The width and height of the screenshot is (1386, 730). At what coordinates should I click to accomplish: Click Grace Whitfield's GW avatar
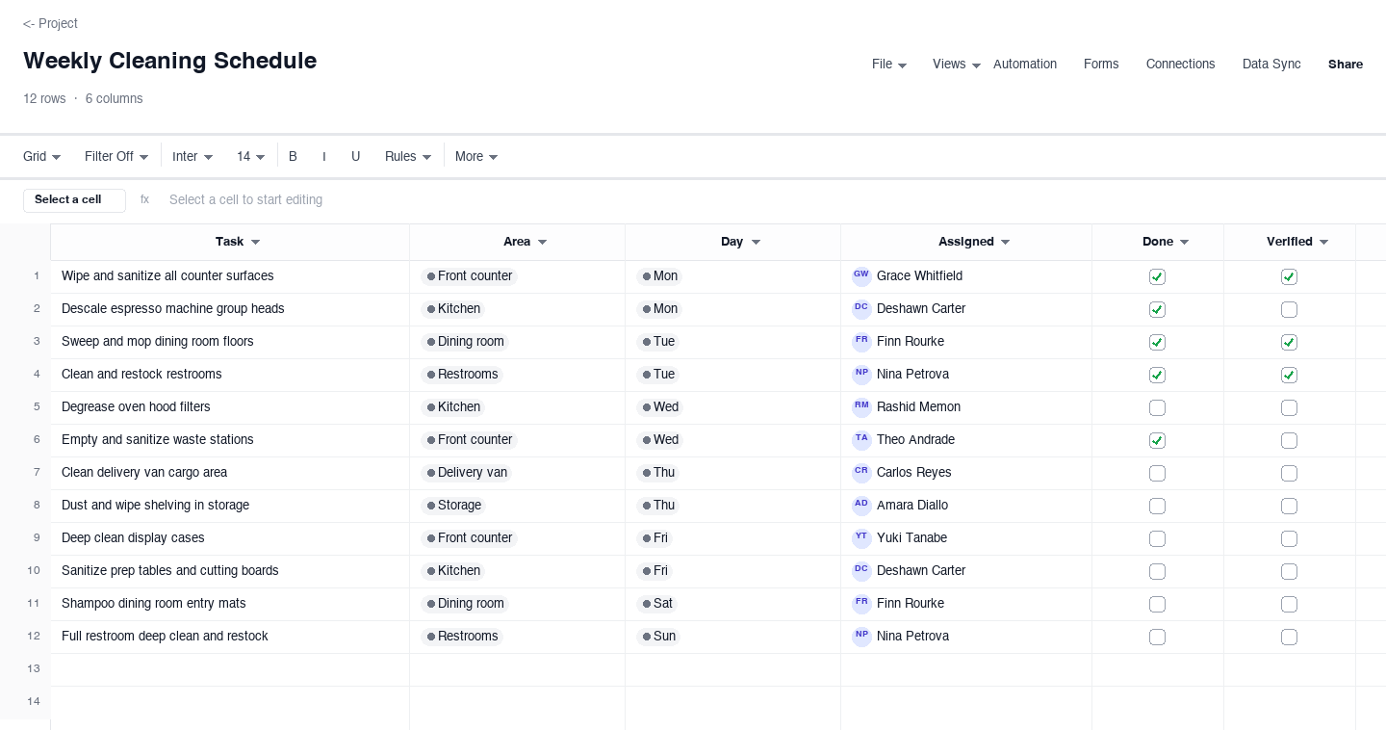[861, 276]
